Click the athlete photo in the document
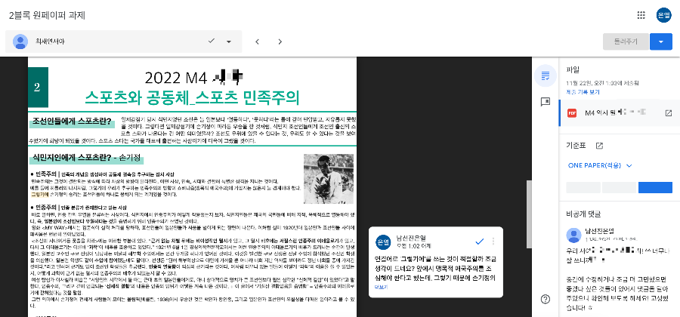 click(329, 179)
